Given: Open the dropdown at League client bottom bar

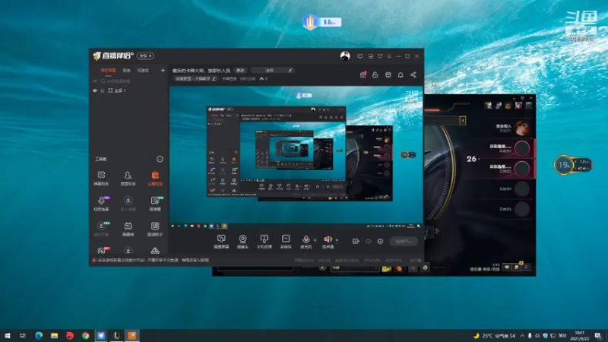Looking at the screenshot, I should coord(355,268).
